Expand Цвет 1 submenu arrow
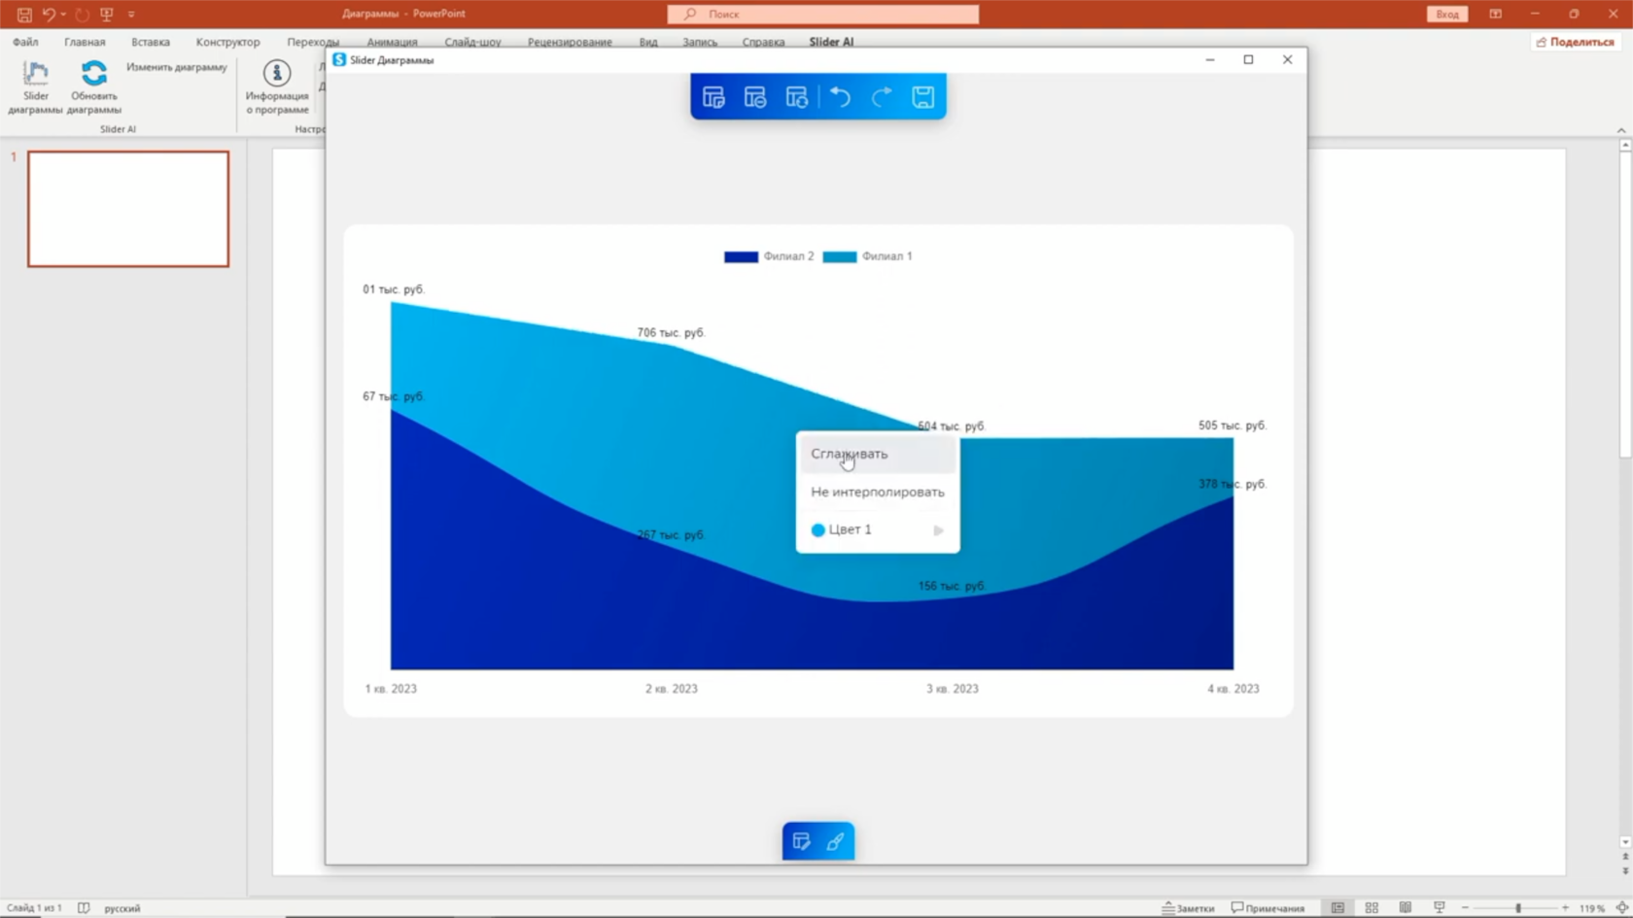The height and width of the screenshot is (918, 1633). [938, 530]
